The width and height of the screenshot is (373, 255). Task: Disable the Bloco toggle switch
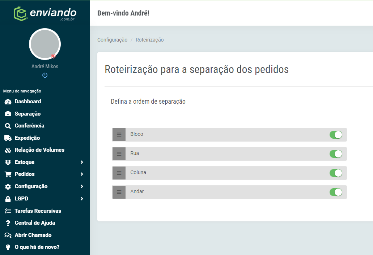coord(336,135)
